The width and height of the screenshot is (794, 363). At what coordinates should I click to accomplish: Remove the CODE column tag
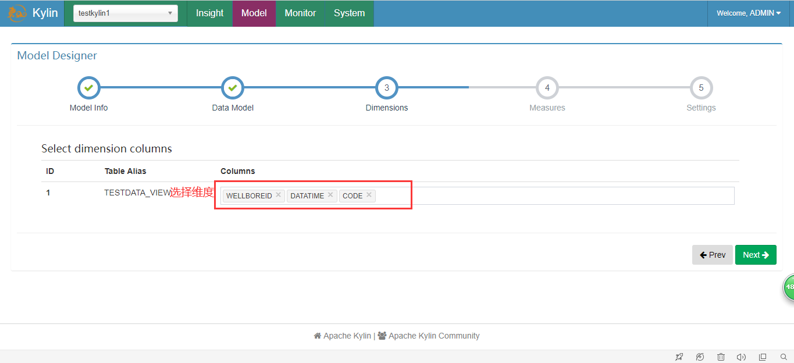pyautogui.click(x=369, y=195)
